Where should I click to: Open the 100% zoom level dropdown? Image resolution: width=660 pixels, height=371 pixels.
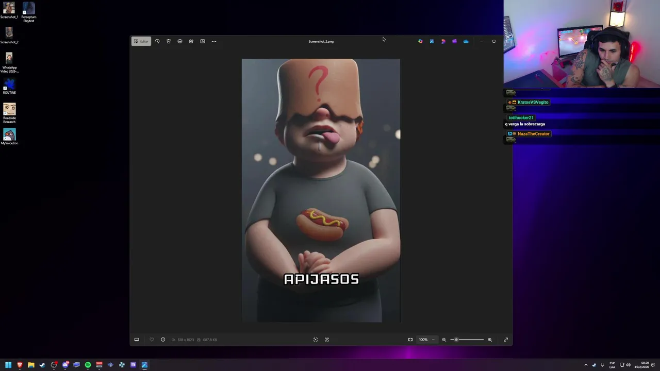click(426, 340)
